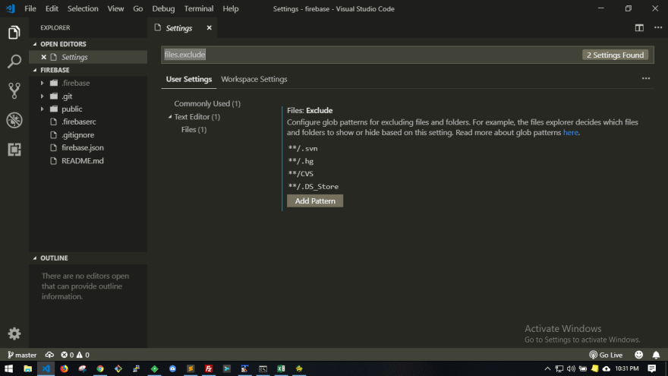Collapse the Open Editors section

35,44
